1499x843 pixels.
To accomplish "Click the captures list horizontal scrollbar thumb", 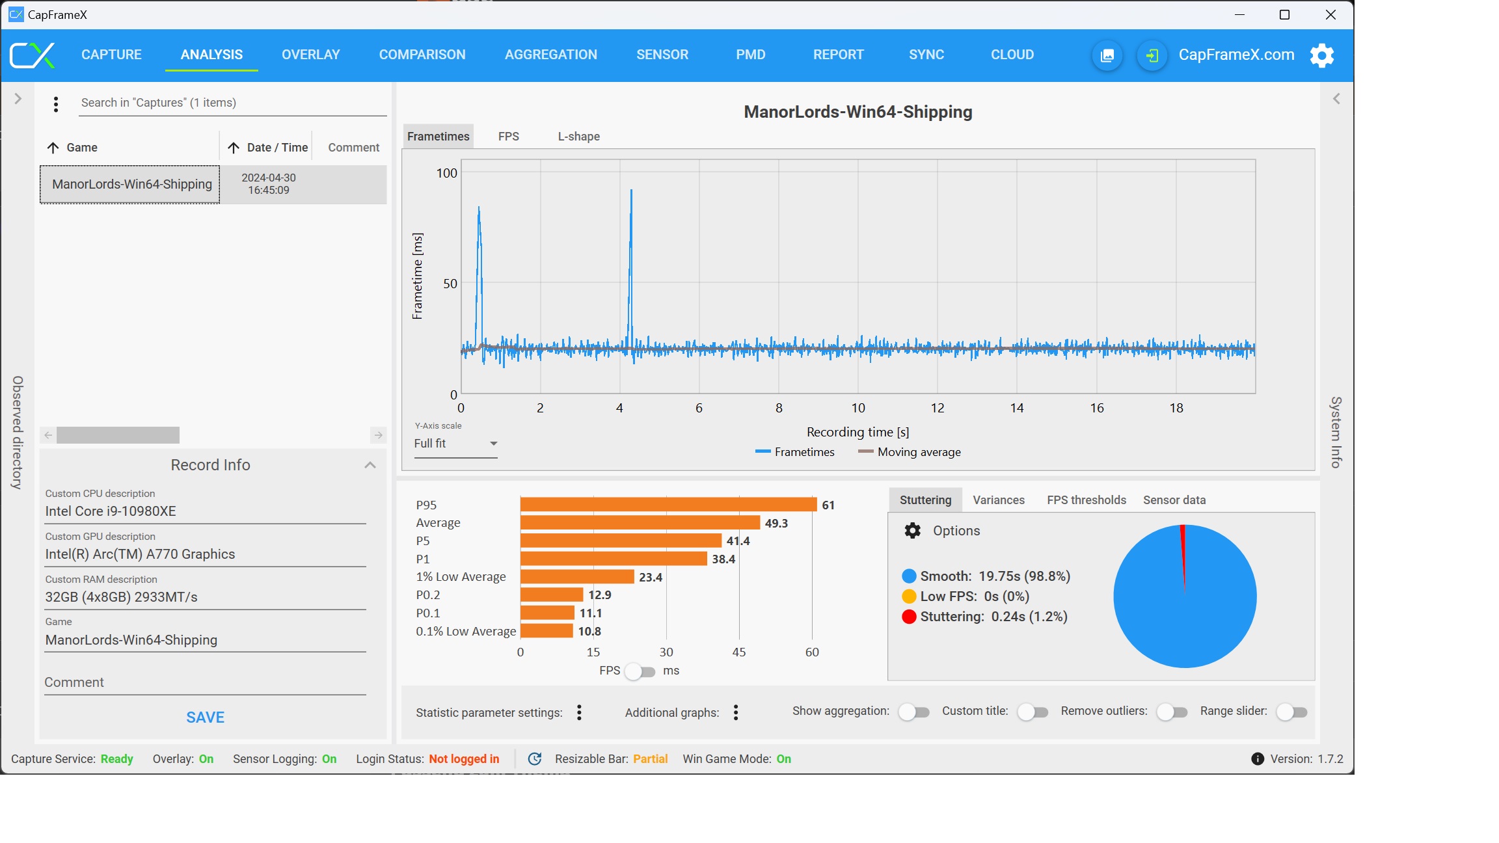I will [x=118, y=435].
